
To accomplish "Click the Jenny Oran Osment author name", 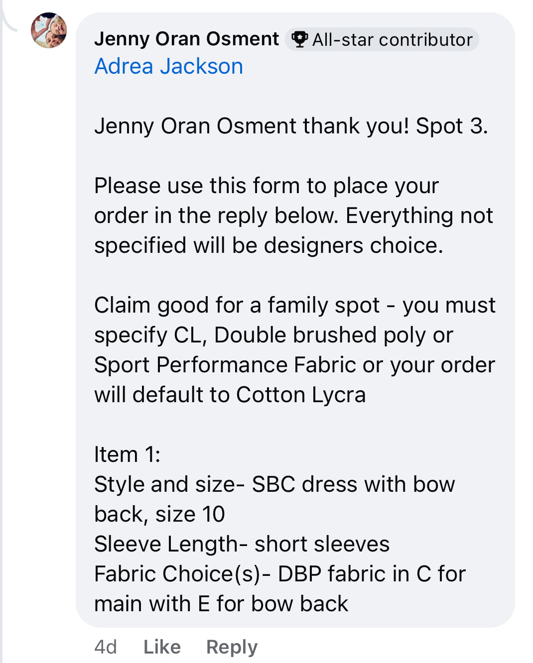I will tap(186, 39).
